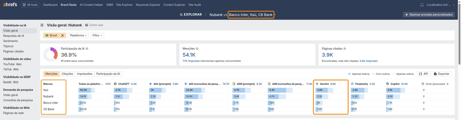Click the C6 Bank row label
The image size is (461, 120).
[x=49, y=109]
